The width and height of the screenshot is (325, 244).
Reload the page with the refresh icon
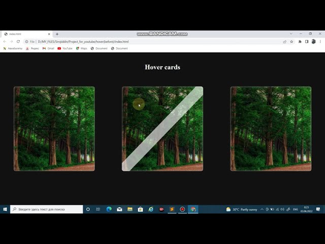pyautogui.click(x=18, y=42)
